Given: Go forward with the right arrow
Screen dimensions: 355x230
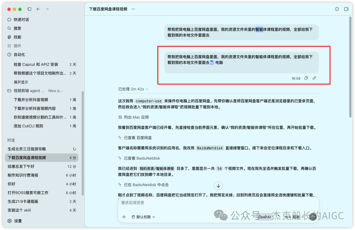Looking at the screenshot, I should [47, 9].
